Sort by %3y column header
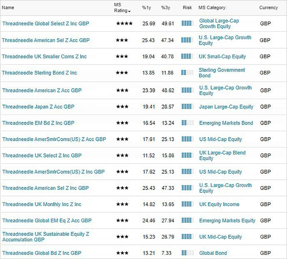This screenshot has height=259, width=287. pyautogui.click(x=166, y=7)
